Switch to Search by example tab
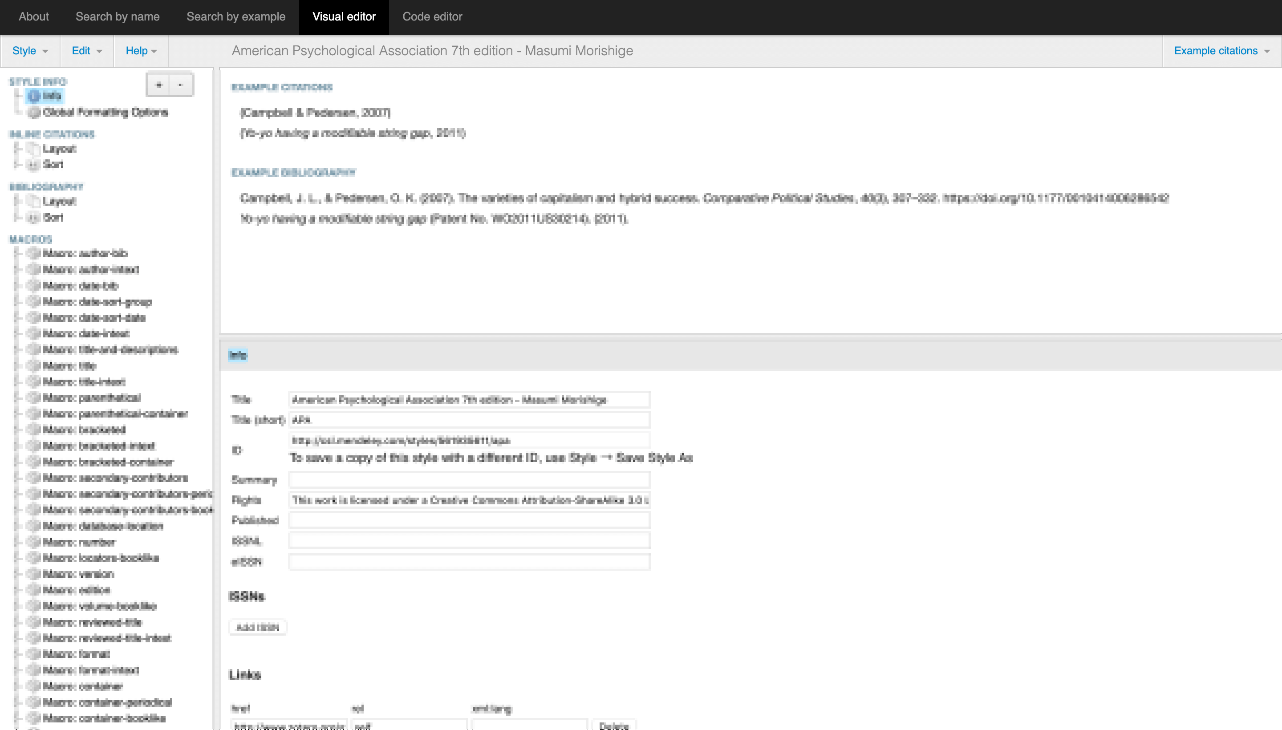1282x730 pixels. (235, 16)
